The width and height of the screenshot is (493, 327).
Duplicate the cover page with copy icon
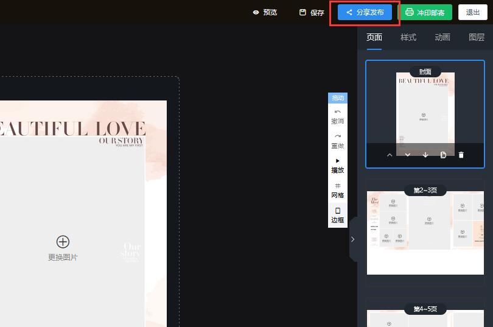pos(443,155)
